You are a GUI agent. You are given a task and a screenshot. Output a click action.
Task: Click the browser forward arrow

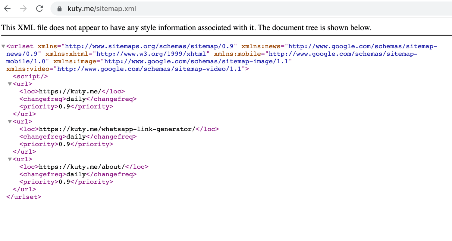click(x=23, y=9)
